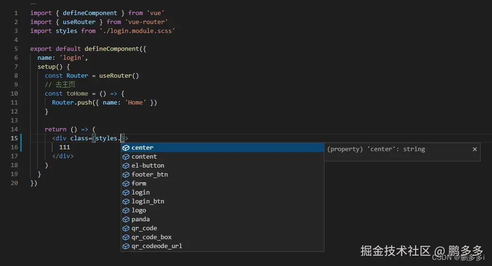Click the closing '</div>' tag
Viewport: 492px width, 266px height.
pyautogui.click(x=63, y=156)
